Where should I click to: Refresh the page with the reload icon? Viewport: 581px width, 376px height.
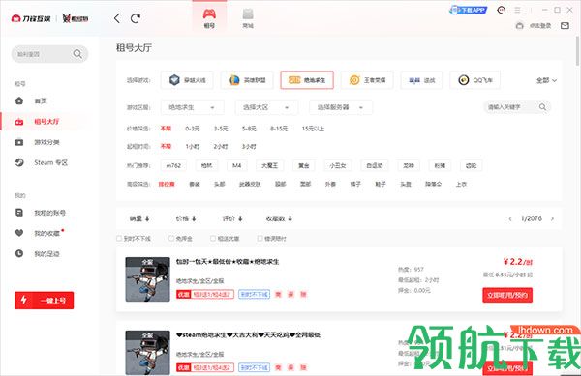tap(136, 18)
